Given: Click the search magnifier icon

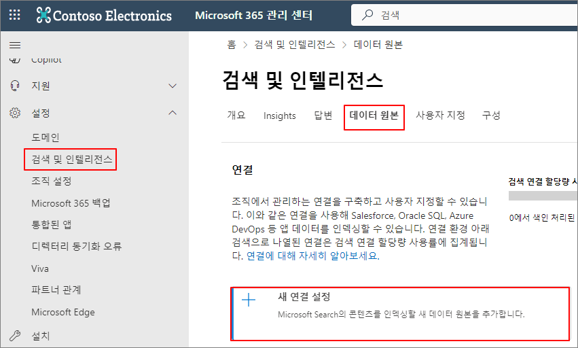Looking at the screenshot, I should pyautogui.click(x=367, y=15).
